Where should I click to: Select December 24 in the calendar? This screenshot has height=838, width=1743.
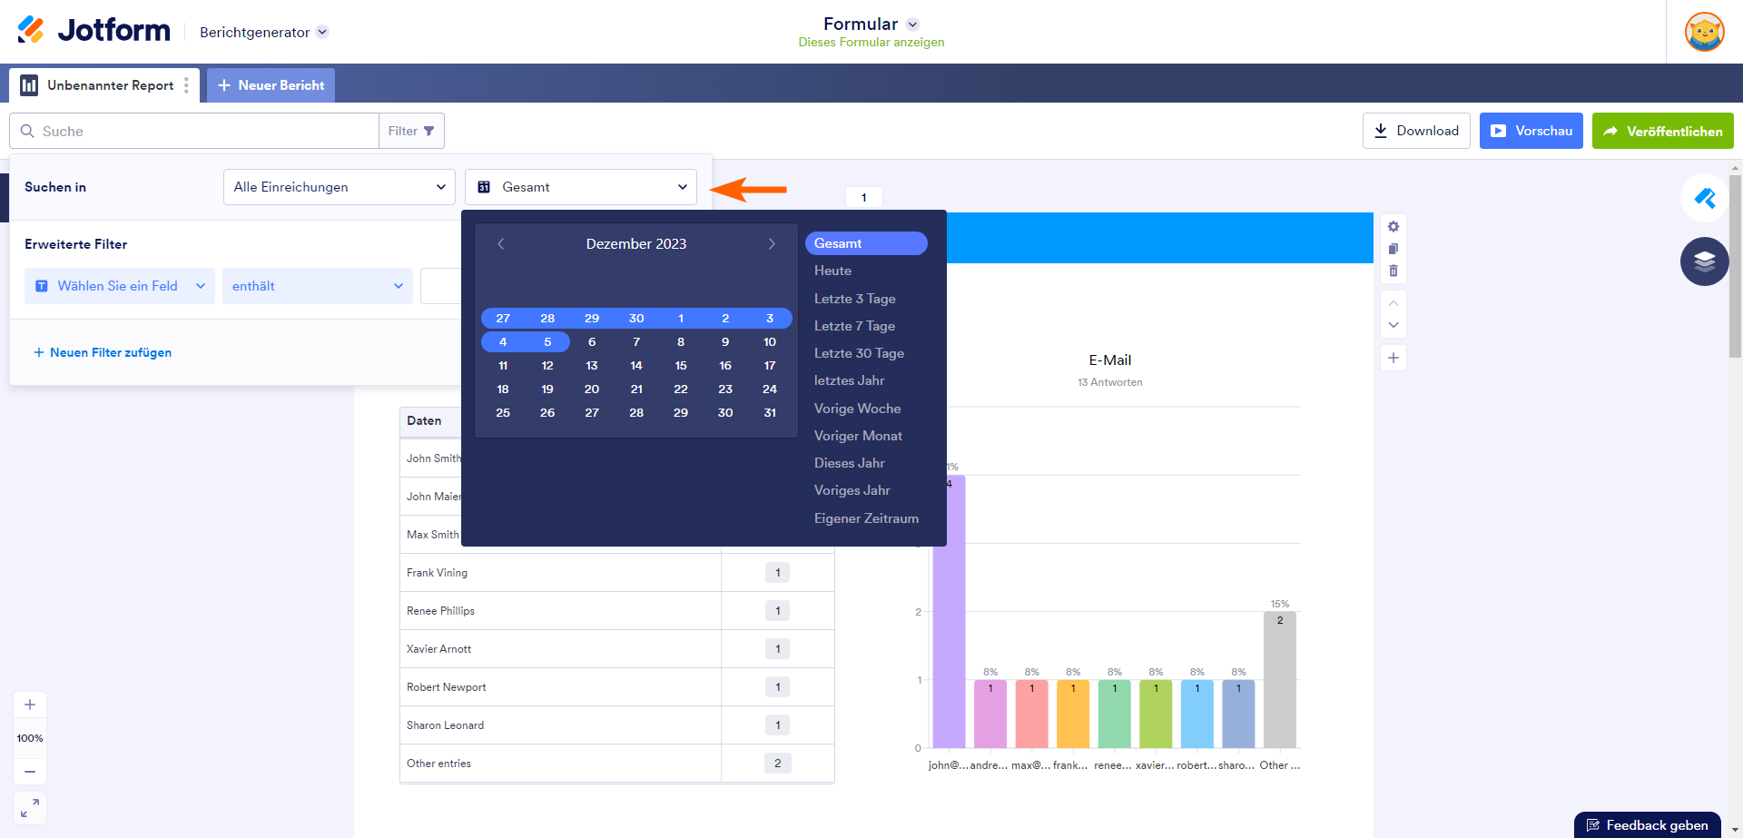770,389
